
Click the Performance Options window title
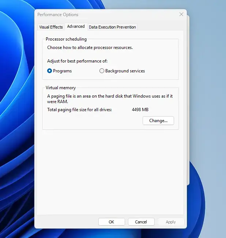click(x=58, y=15)
